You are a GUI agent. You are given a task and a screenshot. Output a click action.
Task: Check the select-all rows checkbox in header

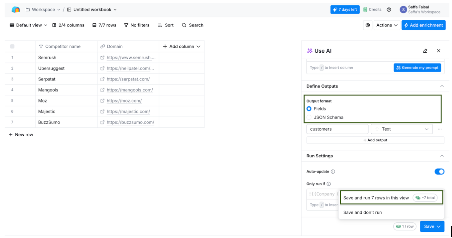point(12,46)
